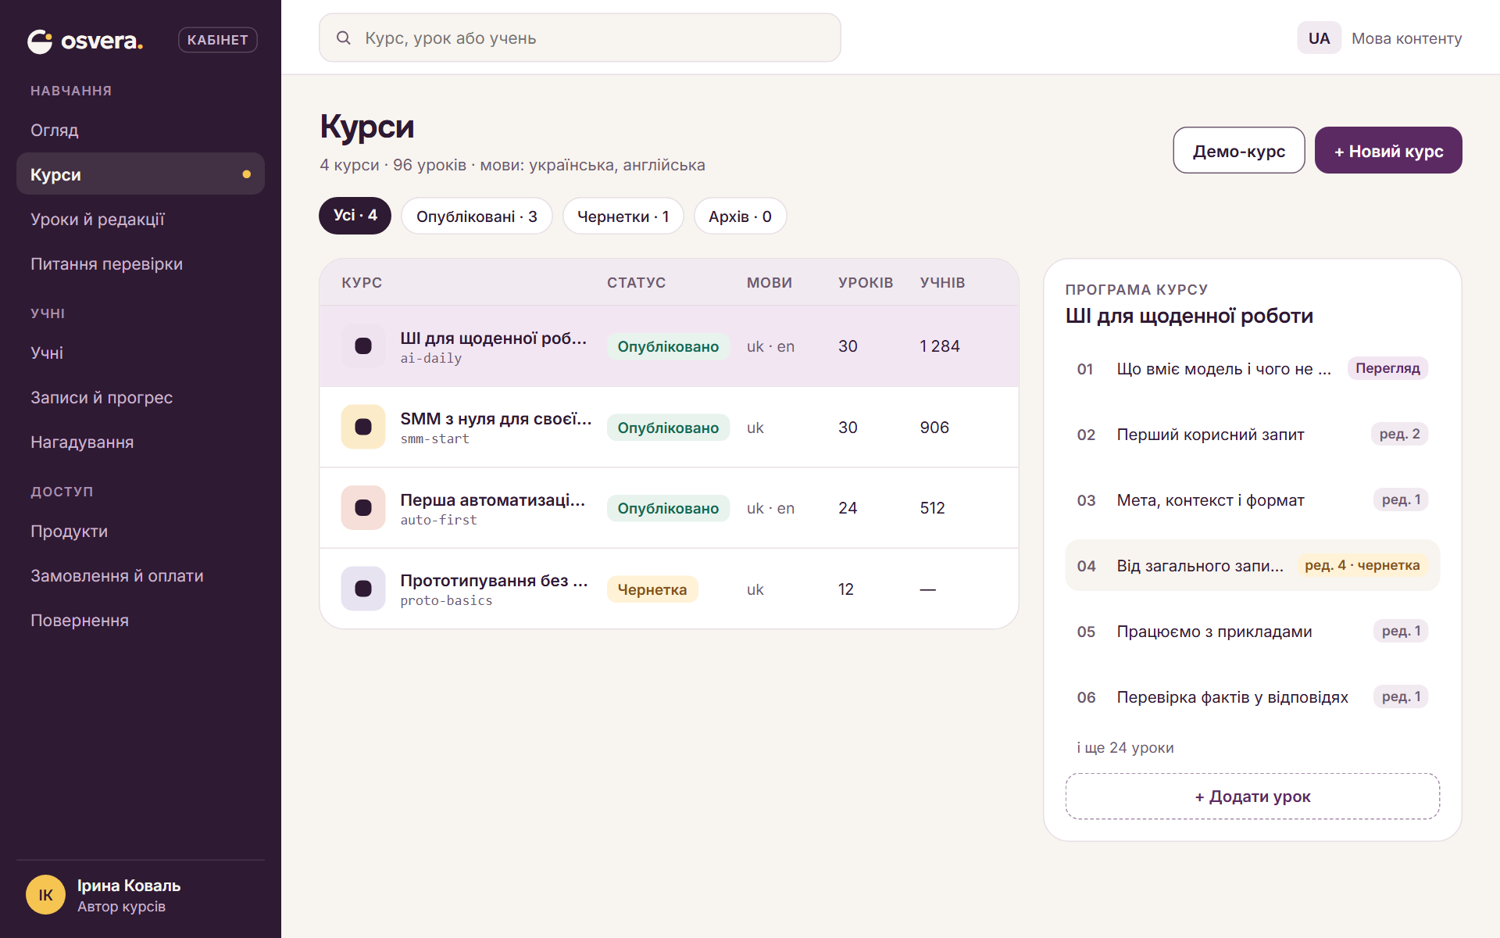Open the Прототипування без course thumbnail
The width and height of the screenshot is (1500, 938).
tap(363, 589)
